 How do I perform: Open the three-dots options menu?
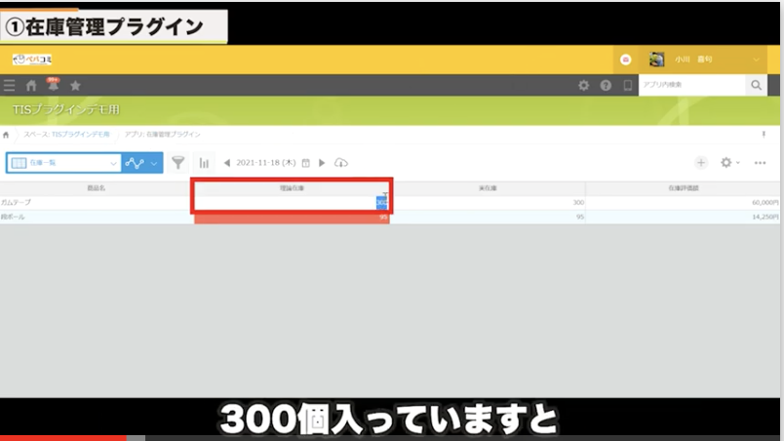tap(760, 163)
